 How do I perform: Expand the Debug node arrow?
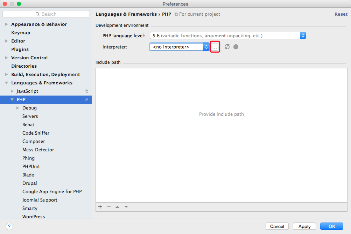(x=18, y=108)
